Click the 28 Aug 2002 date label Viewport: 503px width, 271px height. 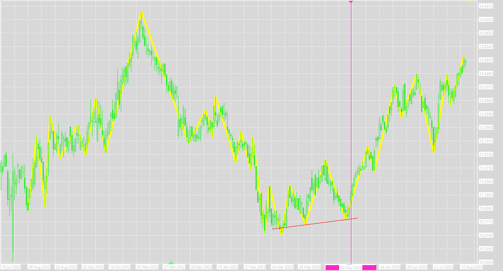pyautogui.click(x=65, y=267)
